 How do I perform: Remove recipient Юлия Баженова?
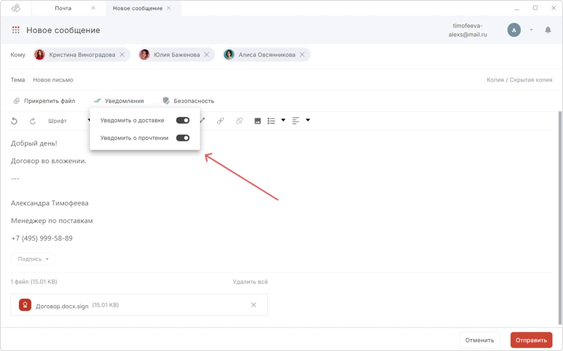pos(207,55)
